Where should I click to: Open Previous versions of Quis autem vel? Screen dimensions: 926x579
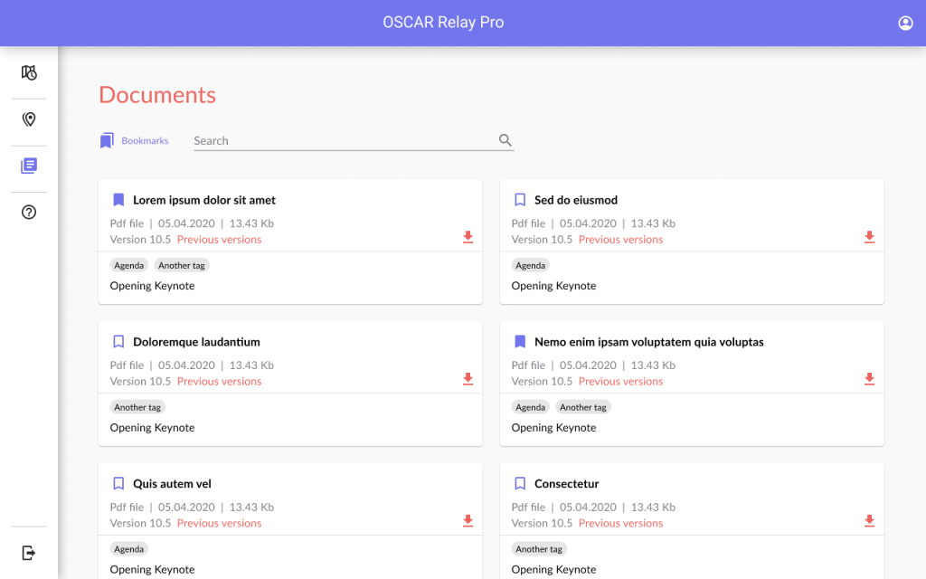click(x=219, y=523)
